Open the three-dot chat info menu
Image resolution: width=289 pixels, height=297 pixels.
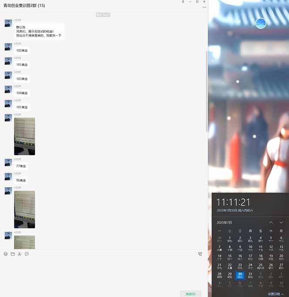(204, 7)
